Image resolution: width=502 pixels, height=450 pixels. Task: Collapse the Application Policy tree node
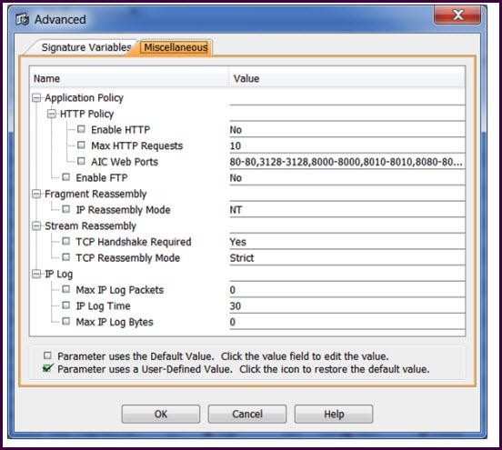(36, 97)
